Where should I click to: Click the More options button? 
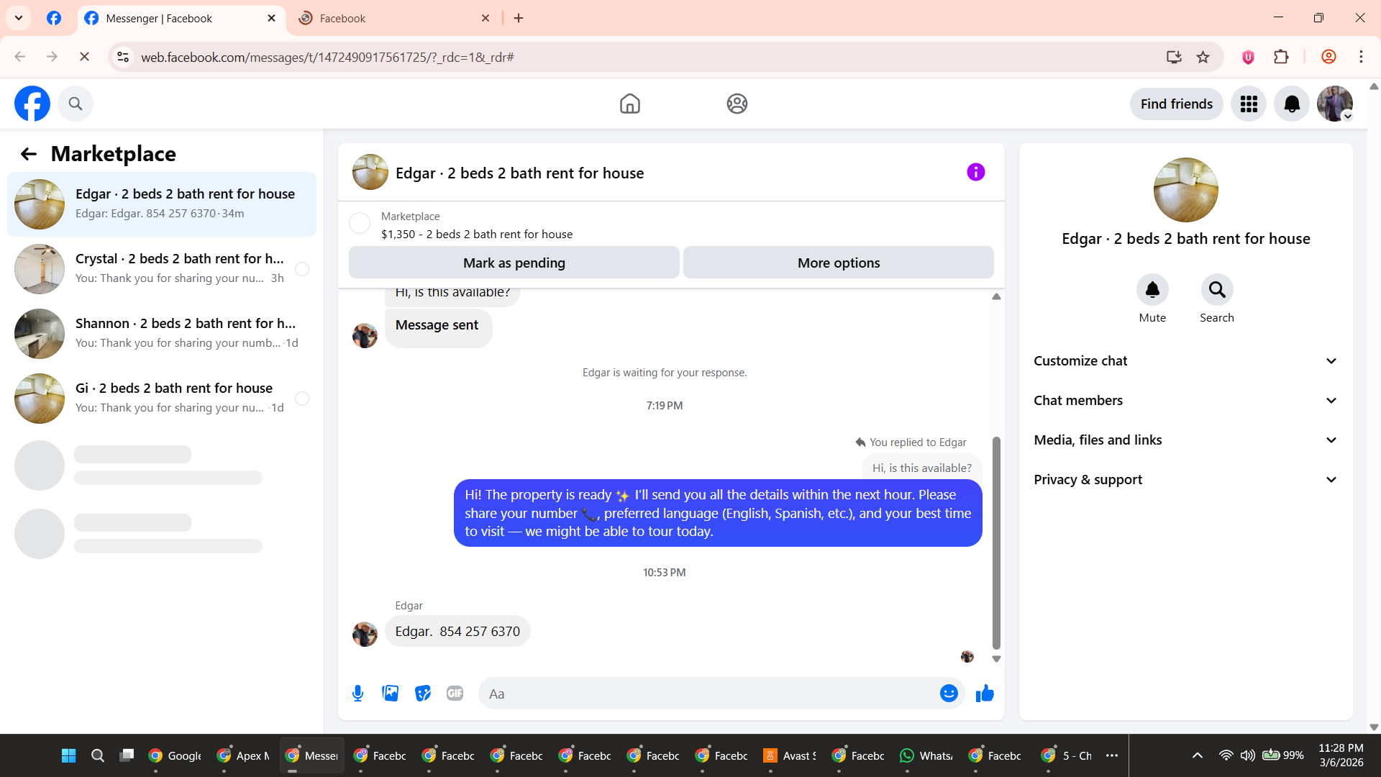tap(838, 263)
